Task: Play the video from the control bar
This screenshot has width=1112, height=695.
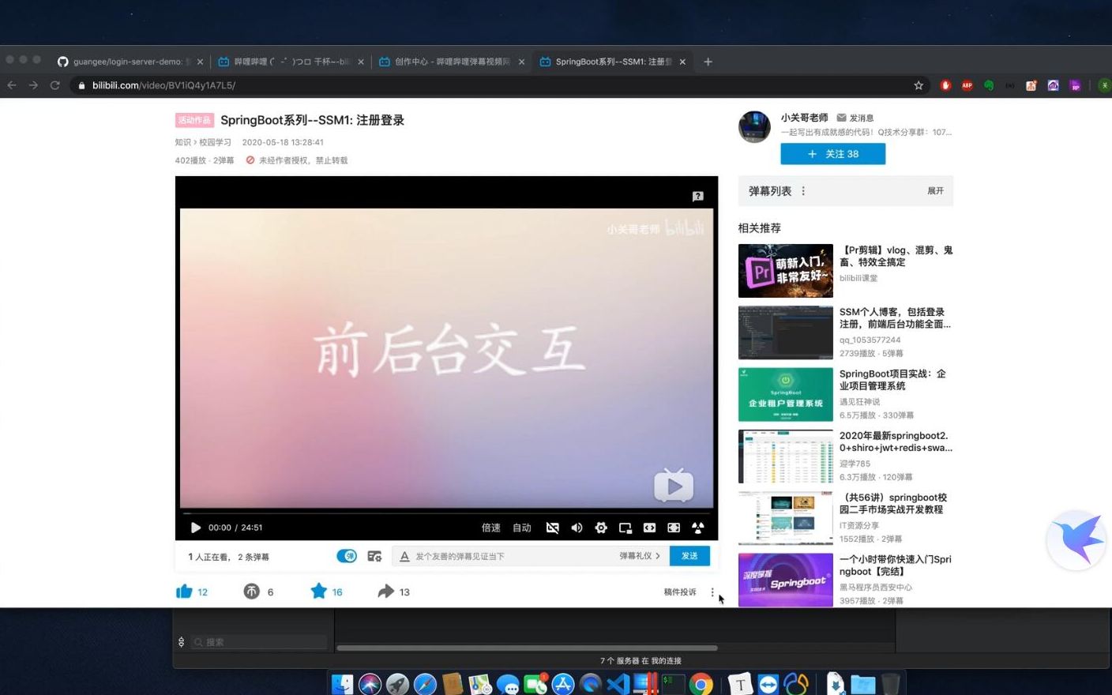Action: pyautogui.click(x=196, y=528)
